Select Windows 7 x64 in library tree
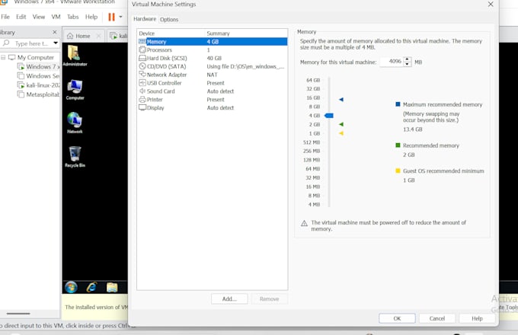 39,67
